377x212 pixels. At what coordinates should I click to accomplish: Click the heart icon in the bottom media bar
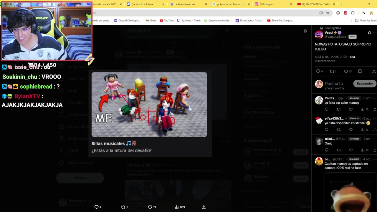click(x=150, y=207)
